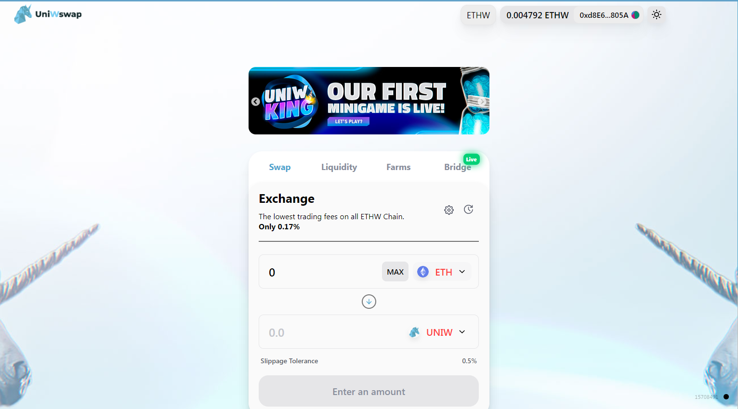Open the ETHW network selector
The width and height of the screenshot is (738, 409).
point(478,15)
